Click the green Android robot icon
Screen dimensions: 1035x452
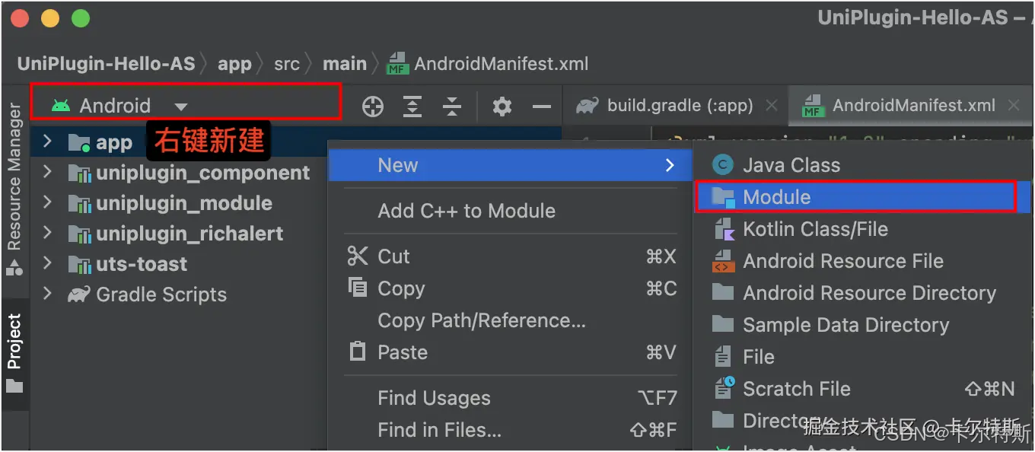[x=61, y=106]
